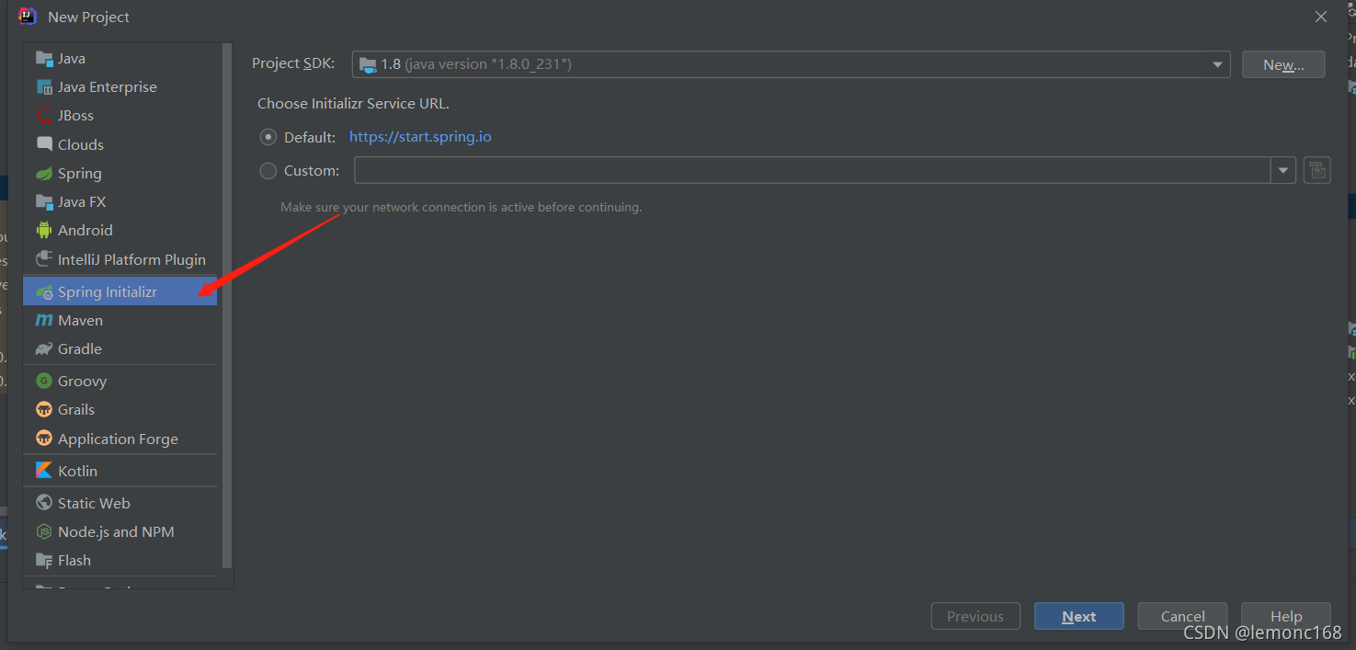
Task: Select Gradle project type
Action: 120,349
